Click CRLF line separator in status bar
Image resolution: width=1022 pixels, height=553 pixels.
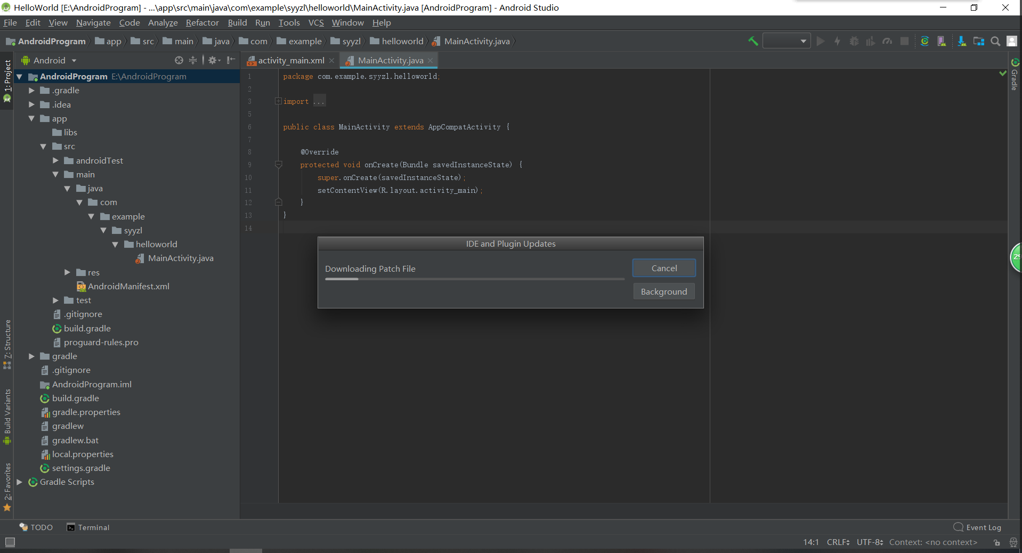pos(838,542)
